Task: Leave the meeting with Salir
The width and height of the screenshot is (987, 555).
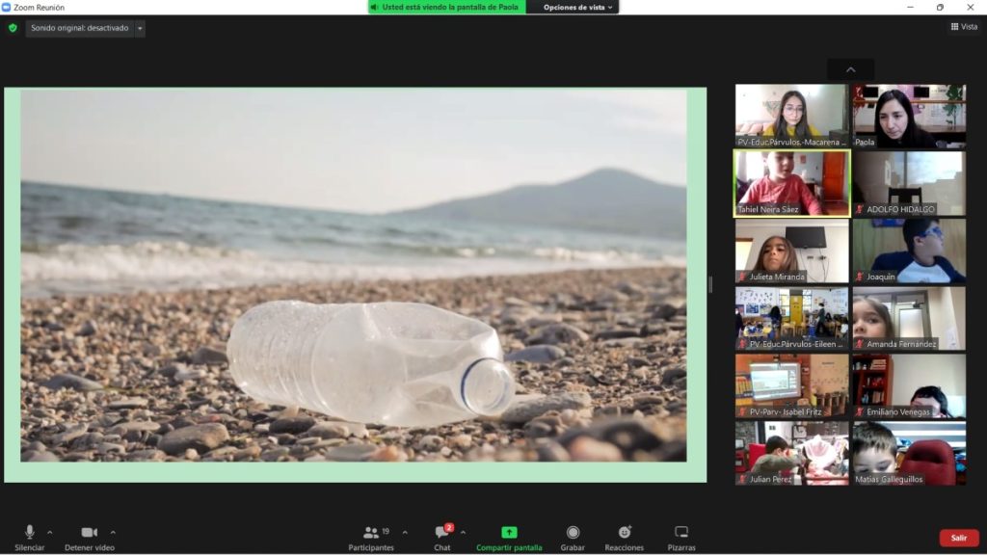Action: [x=958, y=538]
